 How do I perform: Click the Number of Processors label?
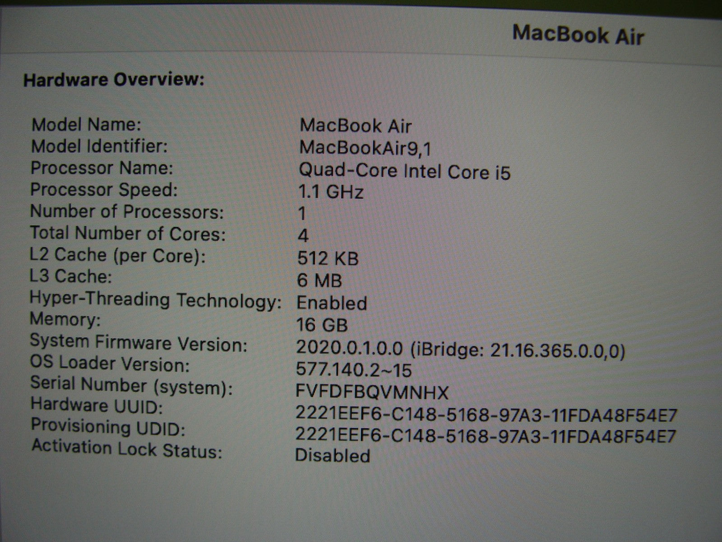click(126, 211)
